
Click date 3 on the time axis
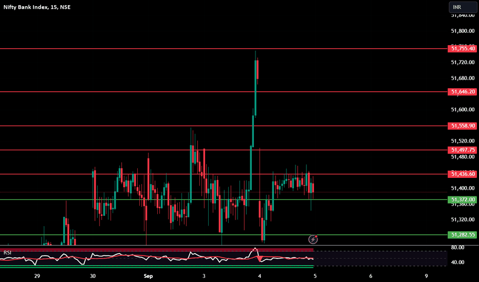click(x=204, y=276)
